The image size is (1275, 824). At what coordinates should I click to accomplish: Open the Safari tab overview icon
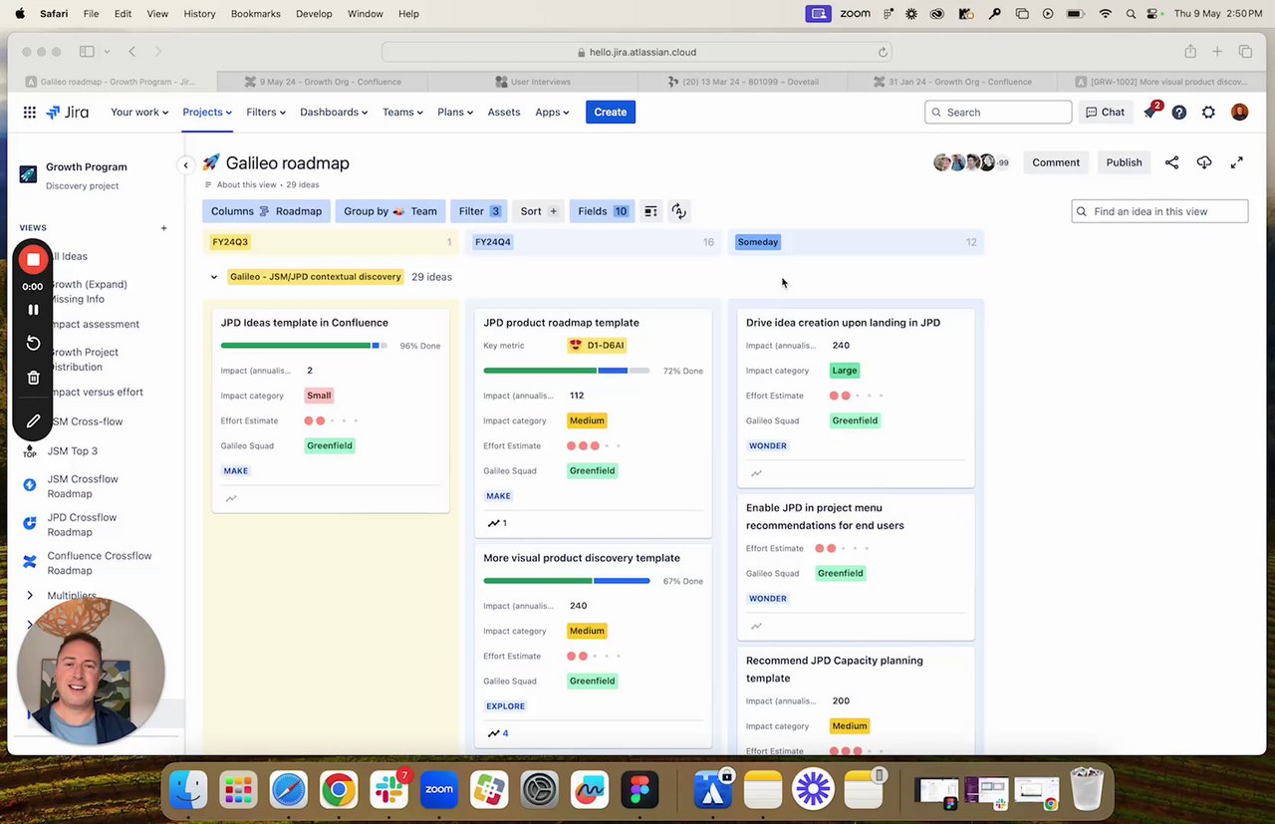[1245, 52]
